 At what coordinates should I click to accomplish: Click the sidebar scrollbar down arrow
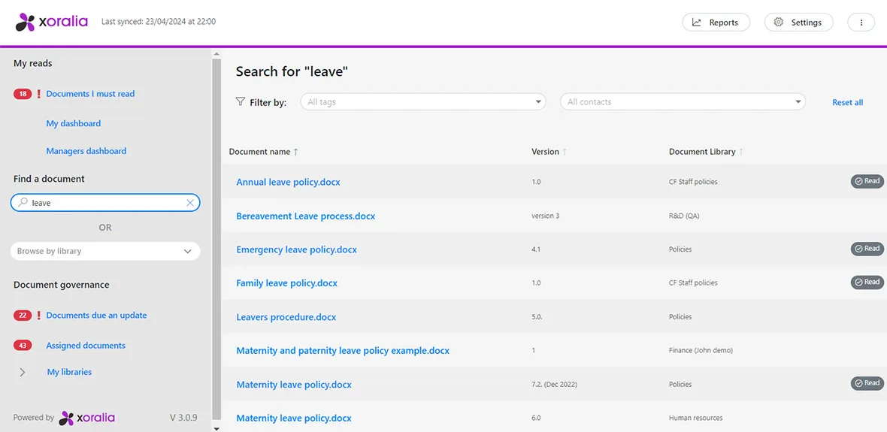click(216, 428)
